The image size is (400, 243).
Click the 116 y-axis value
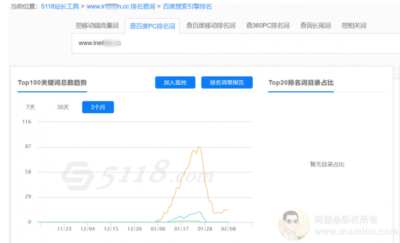pyautogui.click(x=26, y=121)
